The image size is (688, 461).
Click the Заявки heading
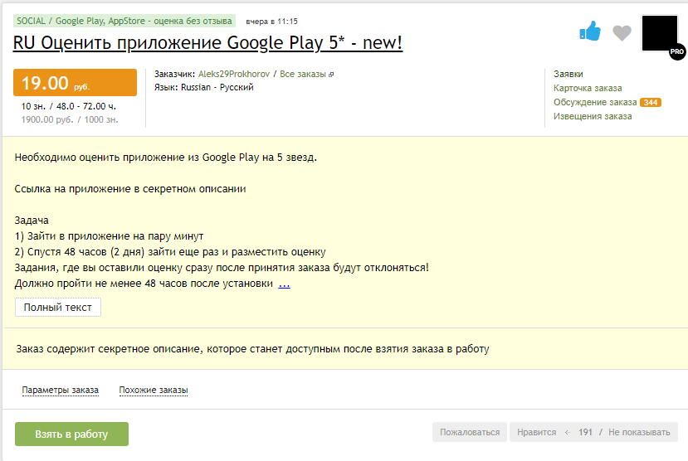(568, 74)
